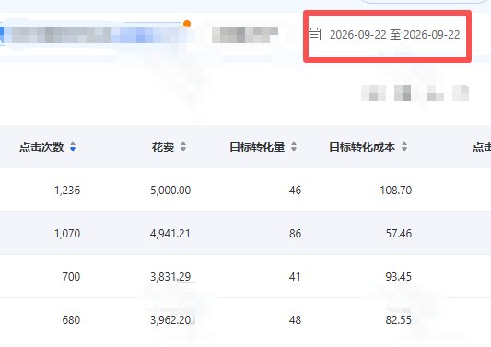Sort by 点击次数 using its sort arrows

(73, 146)
